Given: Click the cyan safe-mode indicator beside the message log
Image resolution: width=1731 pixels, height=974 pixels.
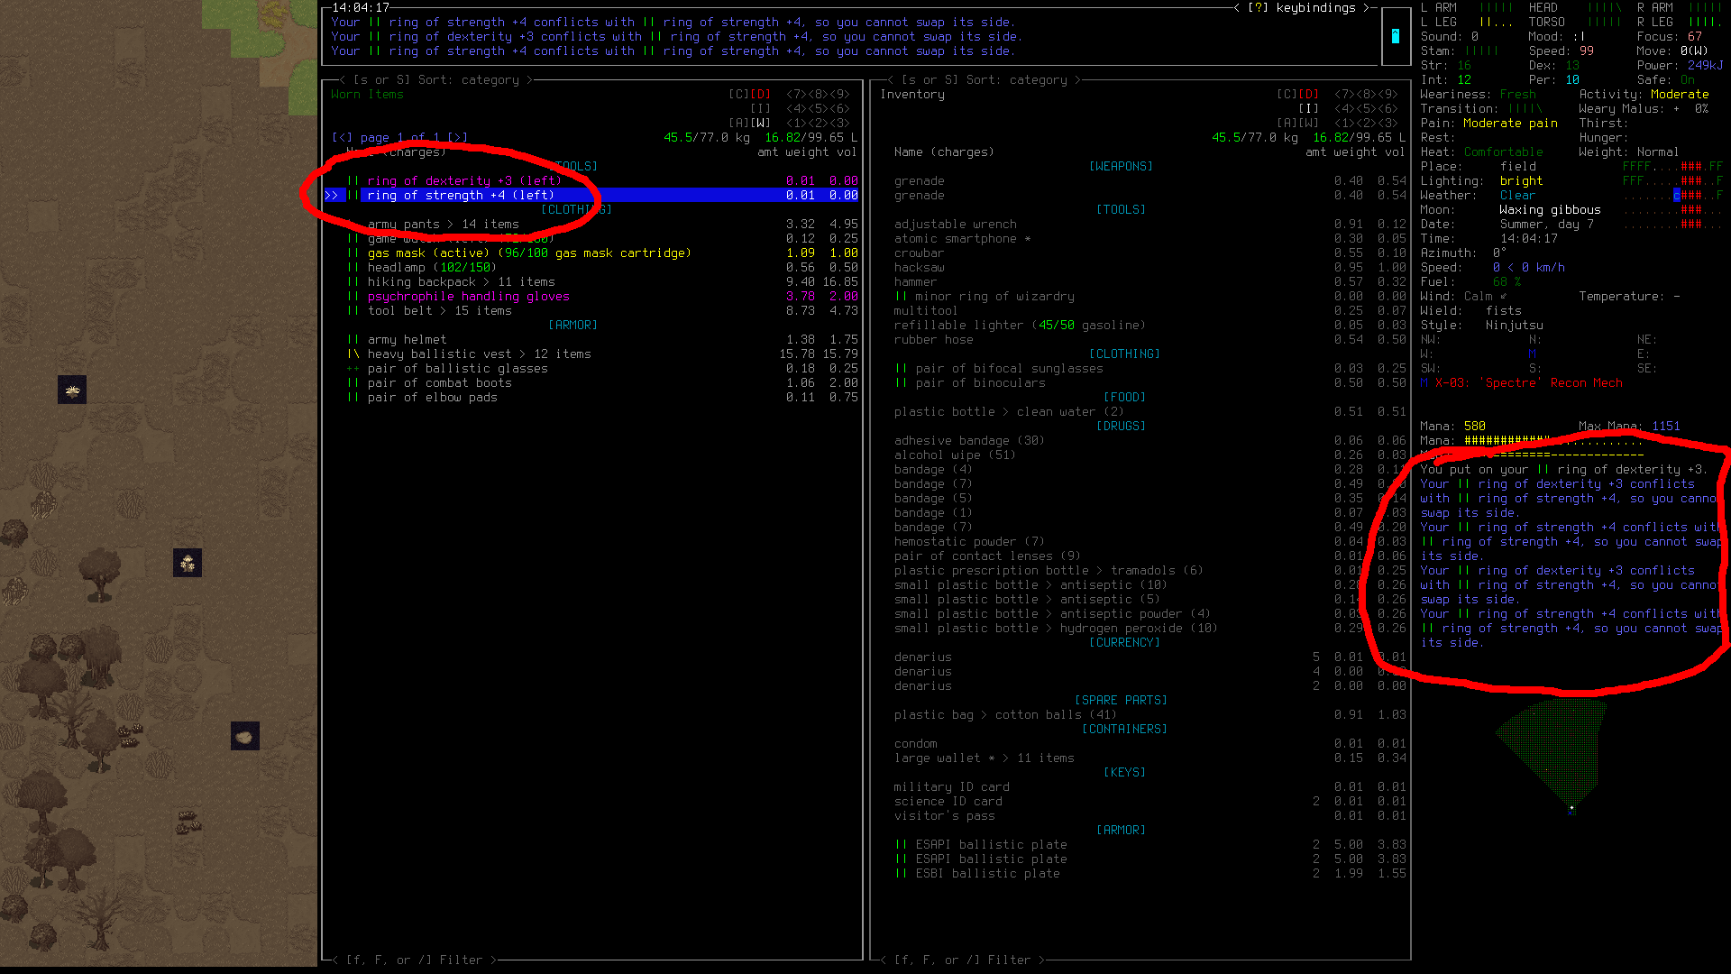Looking at the screenshot, I should (1397, 36).
